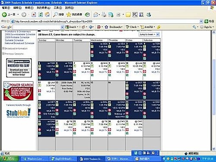Viewport: 216px width, 162px height.
Task: Click the July 14 All-Star Game cell text
Action: [84, 90]
